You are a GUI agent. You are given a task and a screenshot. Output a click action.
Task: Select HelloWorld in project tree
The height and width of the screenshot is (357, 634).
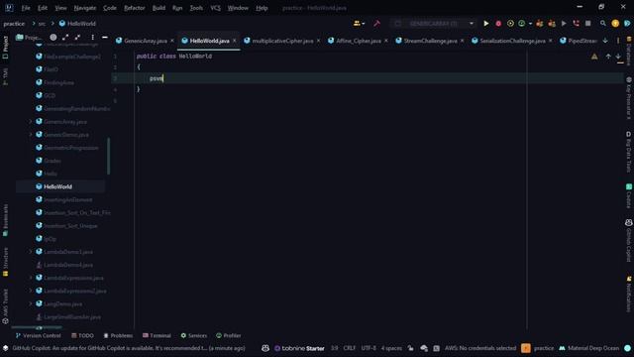point(57,186)
